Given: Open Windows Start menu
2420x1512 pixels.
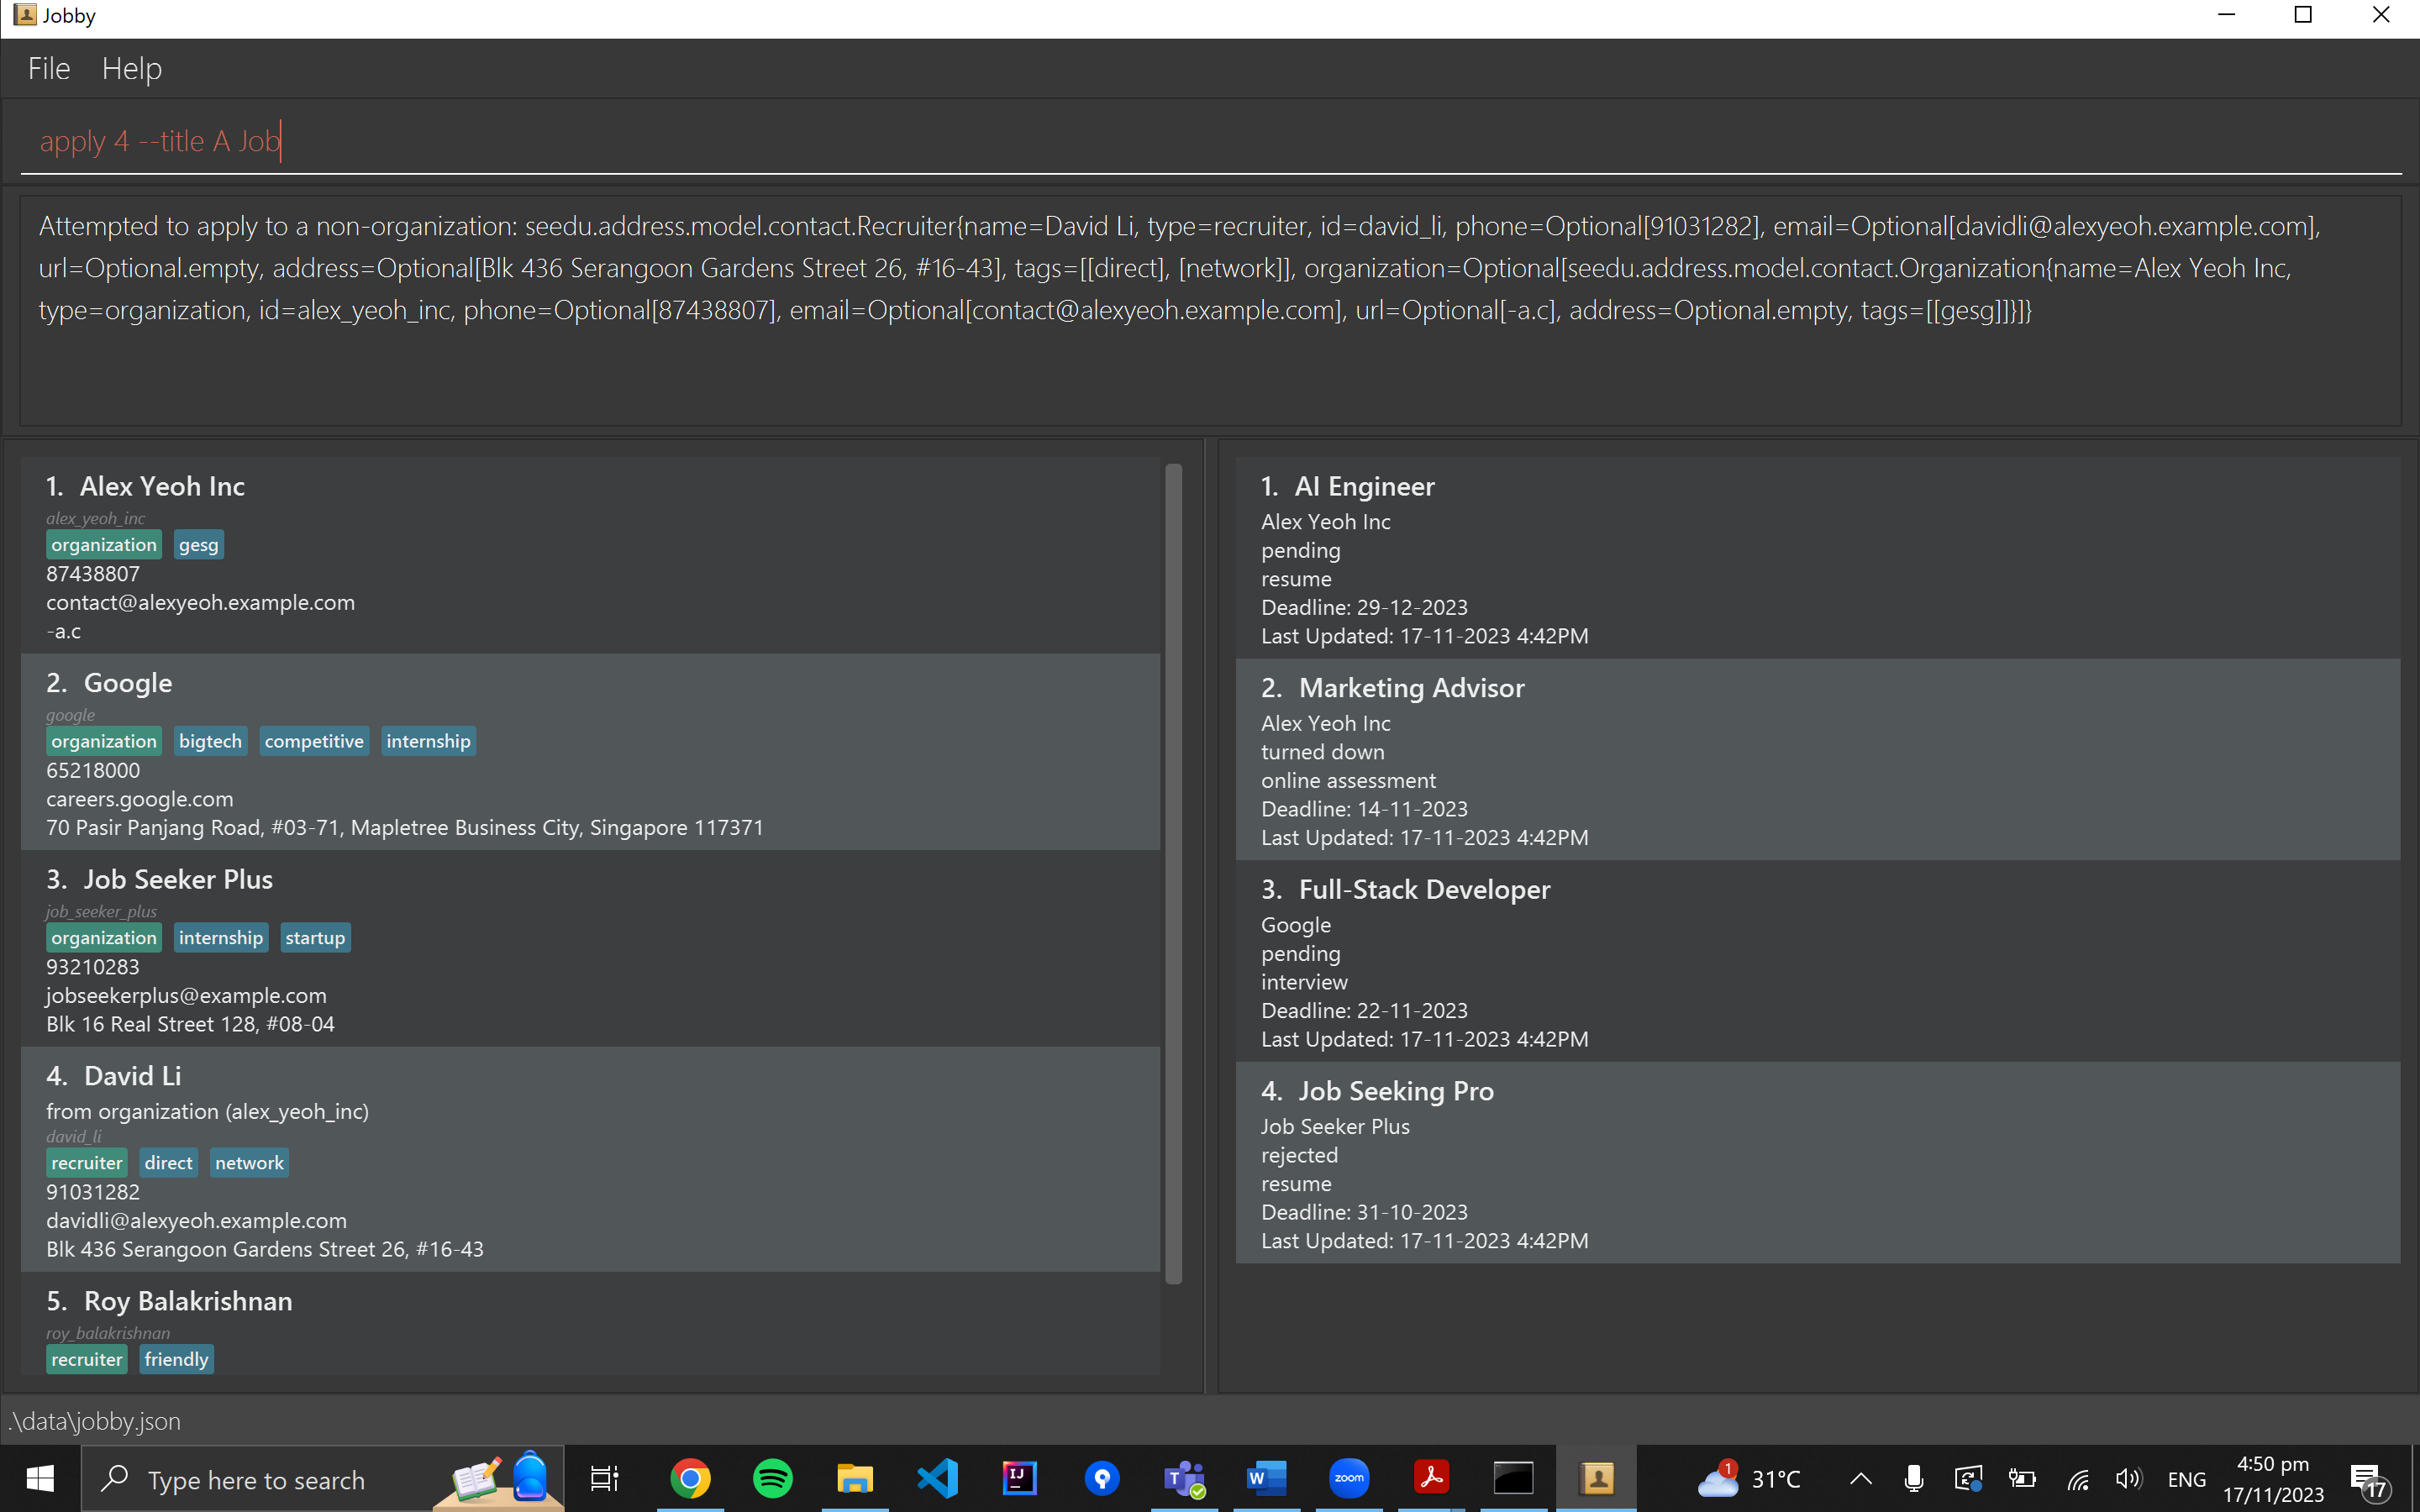Looking at the screenshot, I should click(40, 1479).
